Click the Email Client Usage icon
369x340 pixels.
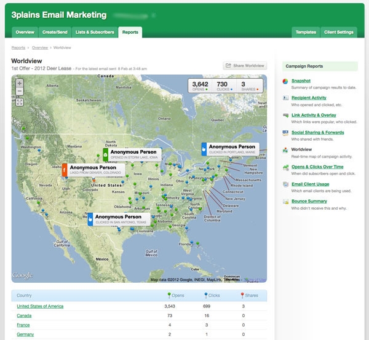[x=285, y=184]
